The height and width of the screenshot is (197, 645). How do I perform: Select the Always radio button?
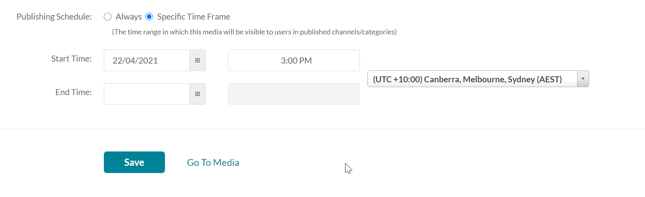(x=107, y=17)
